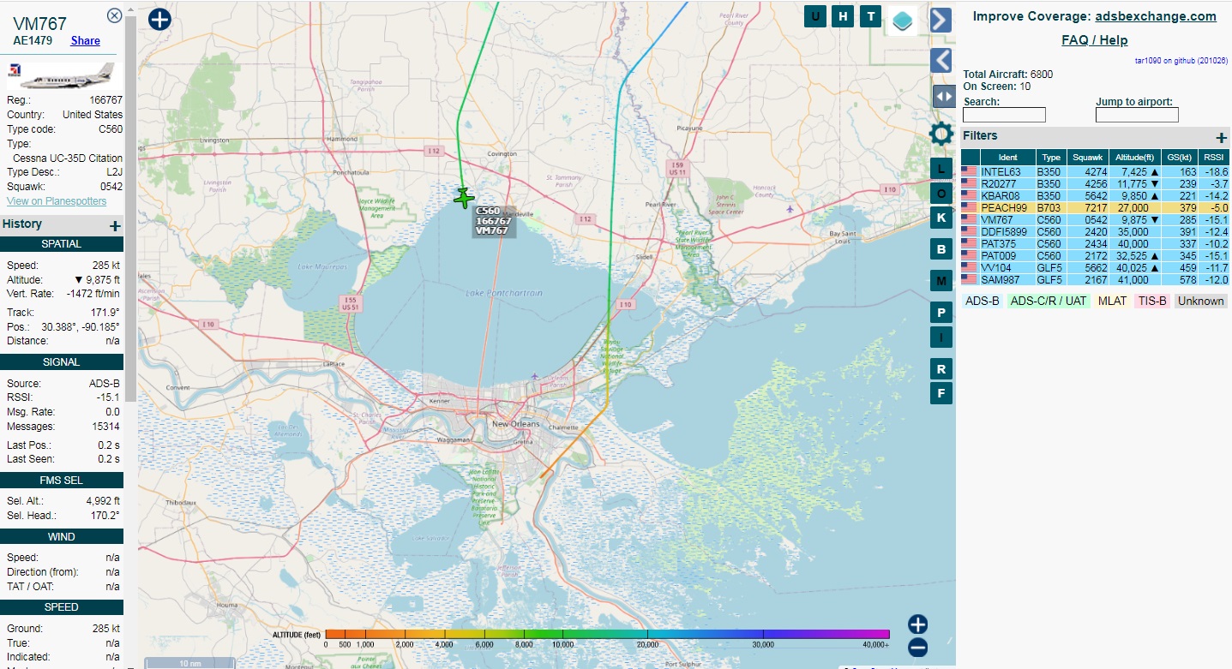The width and height of the screenshot is (1232, 669).
Task: Select the green VM767 aircraft icon on map
Action: 464,198
